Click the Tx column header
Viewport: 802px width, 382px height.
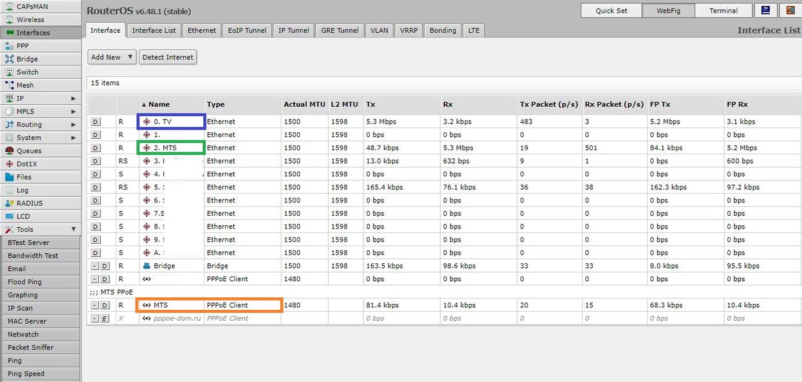tap(401, 104)
